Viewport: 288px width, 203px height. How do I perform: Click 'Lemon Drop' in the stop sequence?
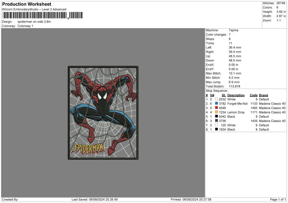pyautogui.click(x=236, y=113)
